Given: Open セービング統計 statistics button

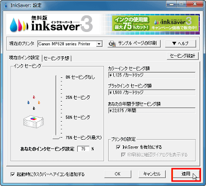Looking at the screenshot, I should pos(183,56).
